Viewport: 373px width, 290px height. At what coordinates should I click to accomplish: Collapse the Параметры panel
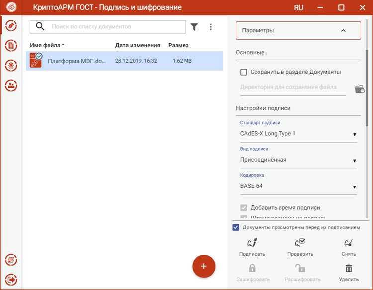(x=298, y=30)
